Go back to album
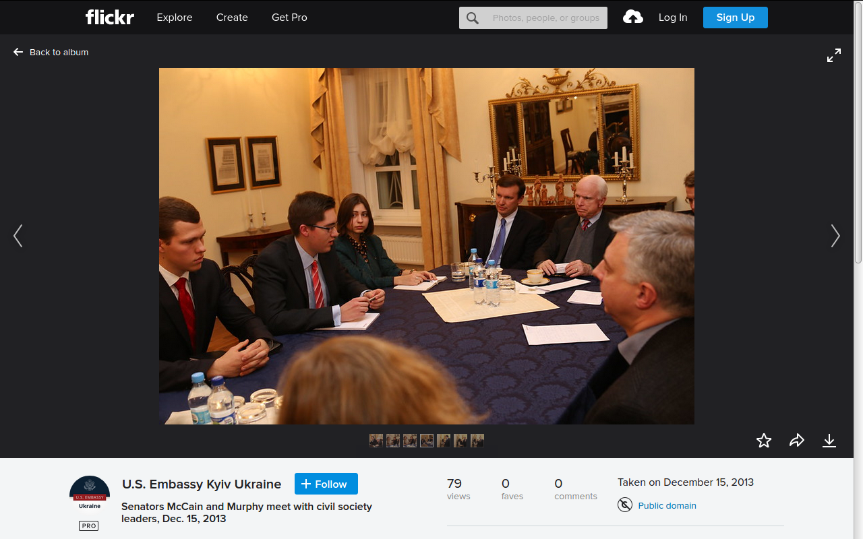Image resolution: width=863 pixels, height=539 pixels. click(x=51, y=52)
